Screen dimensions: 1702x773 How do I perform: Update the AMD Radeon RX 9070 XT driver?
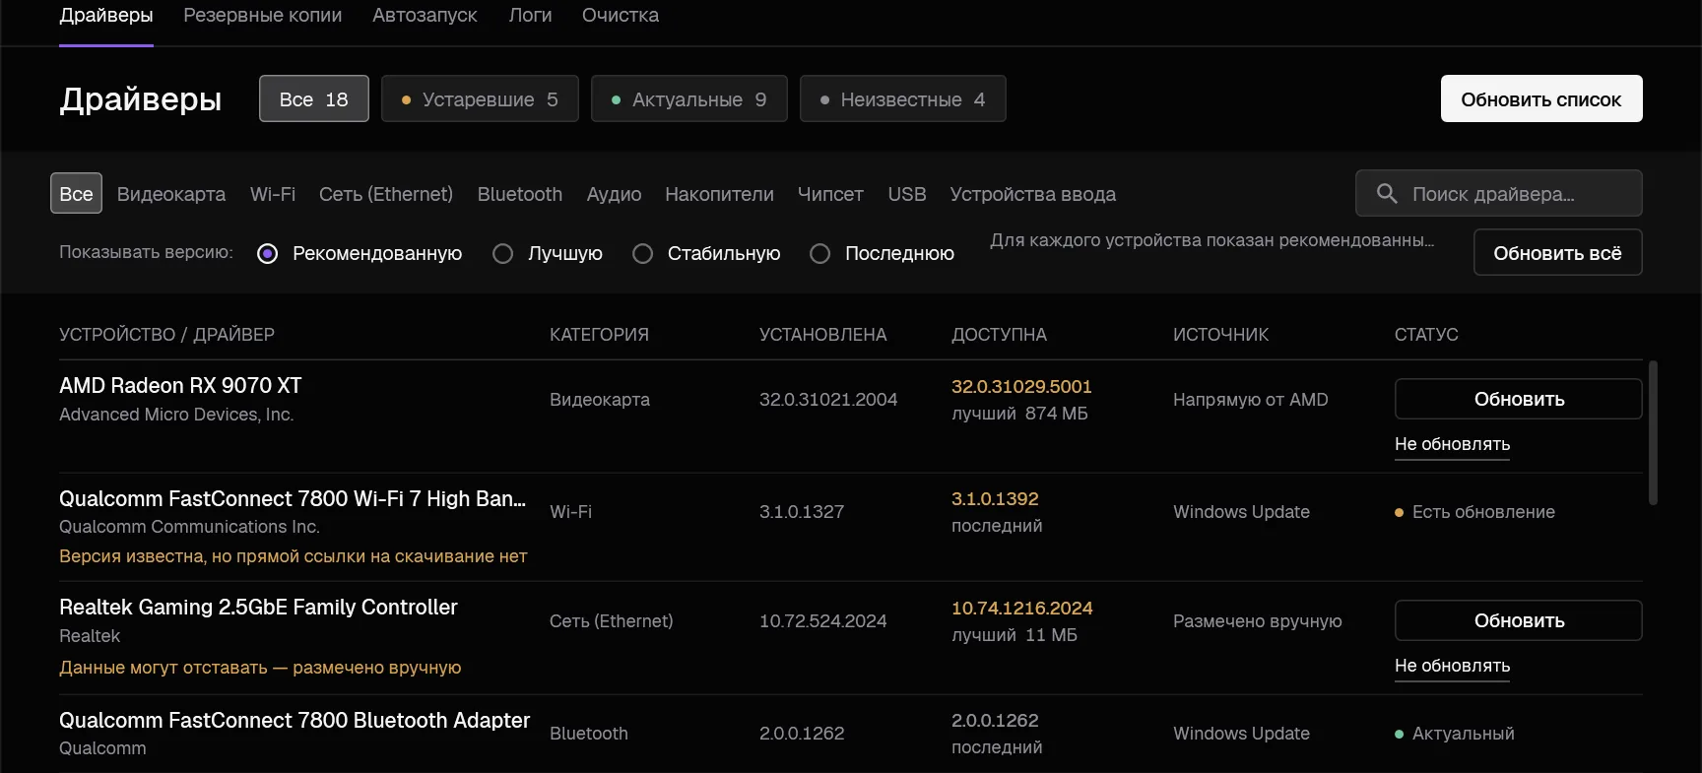point(1519,399)
